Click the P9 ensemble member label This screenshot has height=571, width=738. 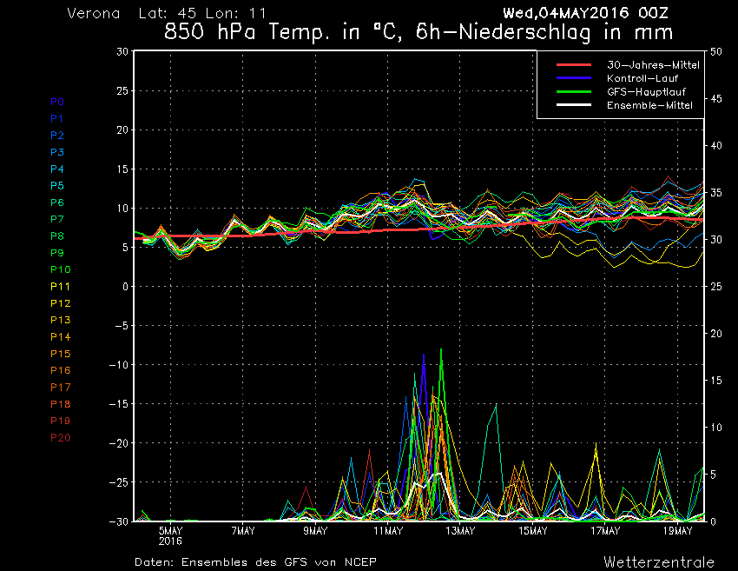(x=57, y=253)
